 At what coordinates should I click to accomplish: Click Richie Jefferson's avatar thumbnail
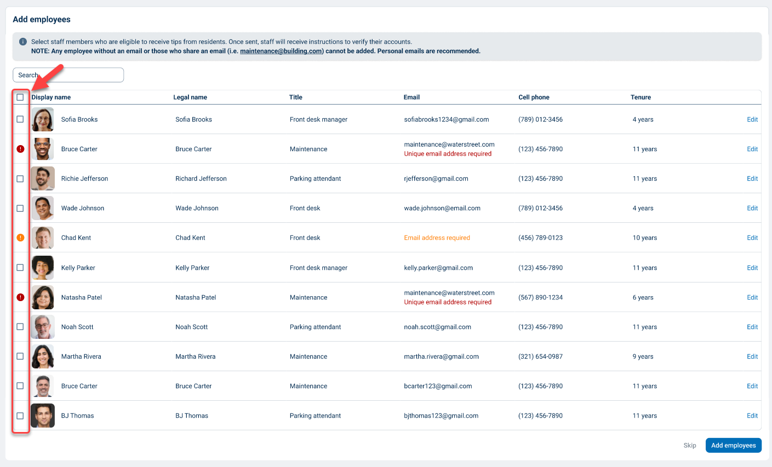(x=43, y=178)
